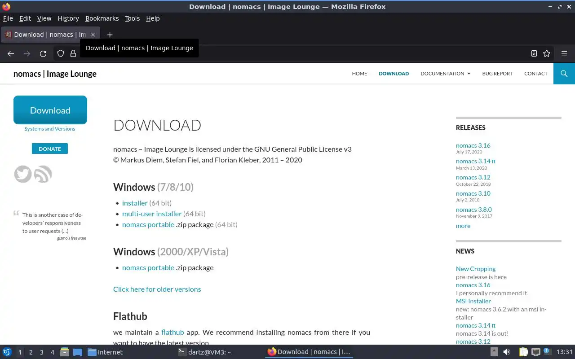The width and height of the screenshot is (575, 359).
Task: Toggle reader view icon in the address bar
Action: (x=534, y=53)
